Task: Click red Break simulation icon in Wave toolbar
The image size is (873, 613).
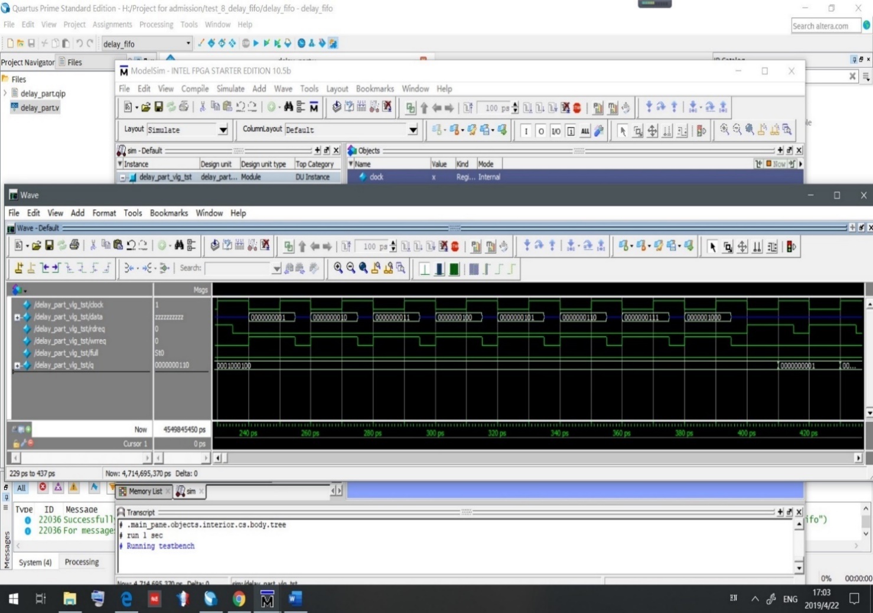Action: click(455, 246)
